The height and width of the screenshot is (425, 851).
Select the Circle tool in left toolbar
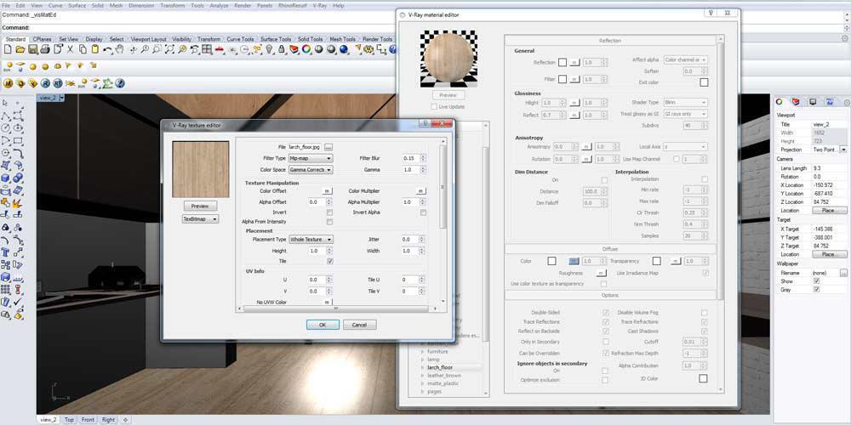tap(5, 128)
